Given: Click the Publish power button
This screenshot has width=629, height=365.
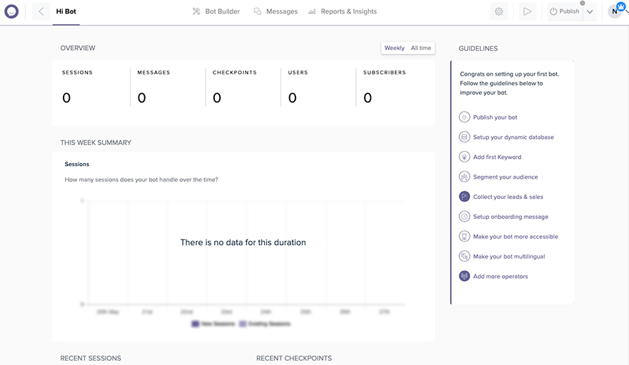Looking at the screenshot, I should [x=565, y=11].
